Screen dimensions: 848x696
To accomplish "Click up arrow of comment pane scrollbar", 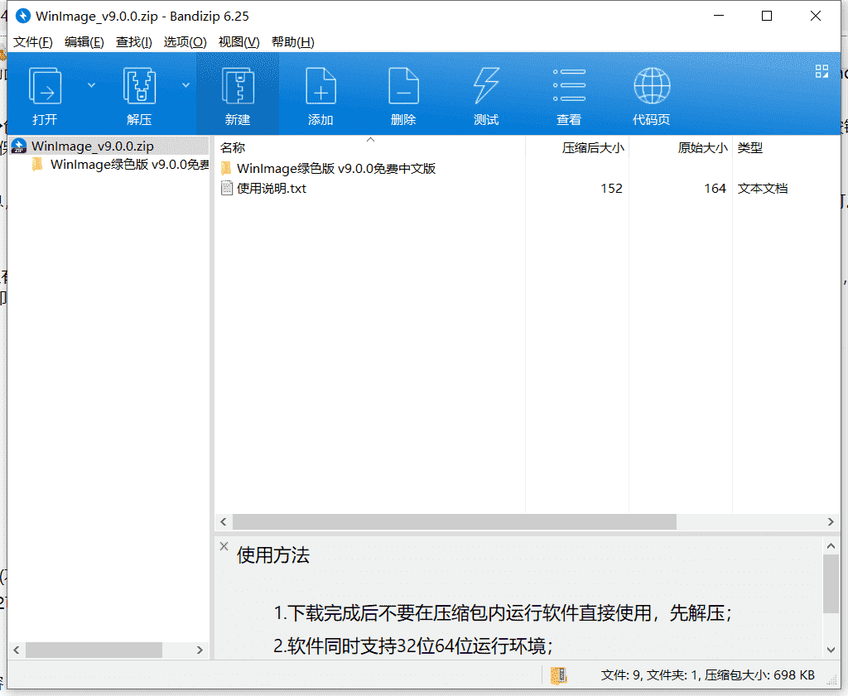I will point(831,546).
